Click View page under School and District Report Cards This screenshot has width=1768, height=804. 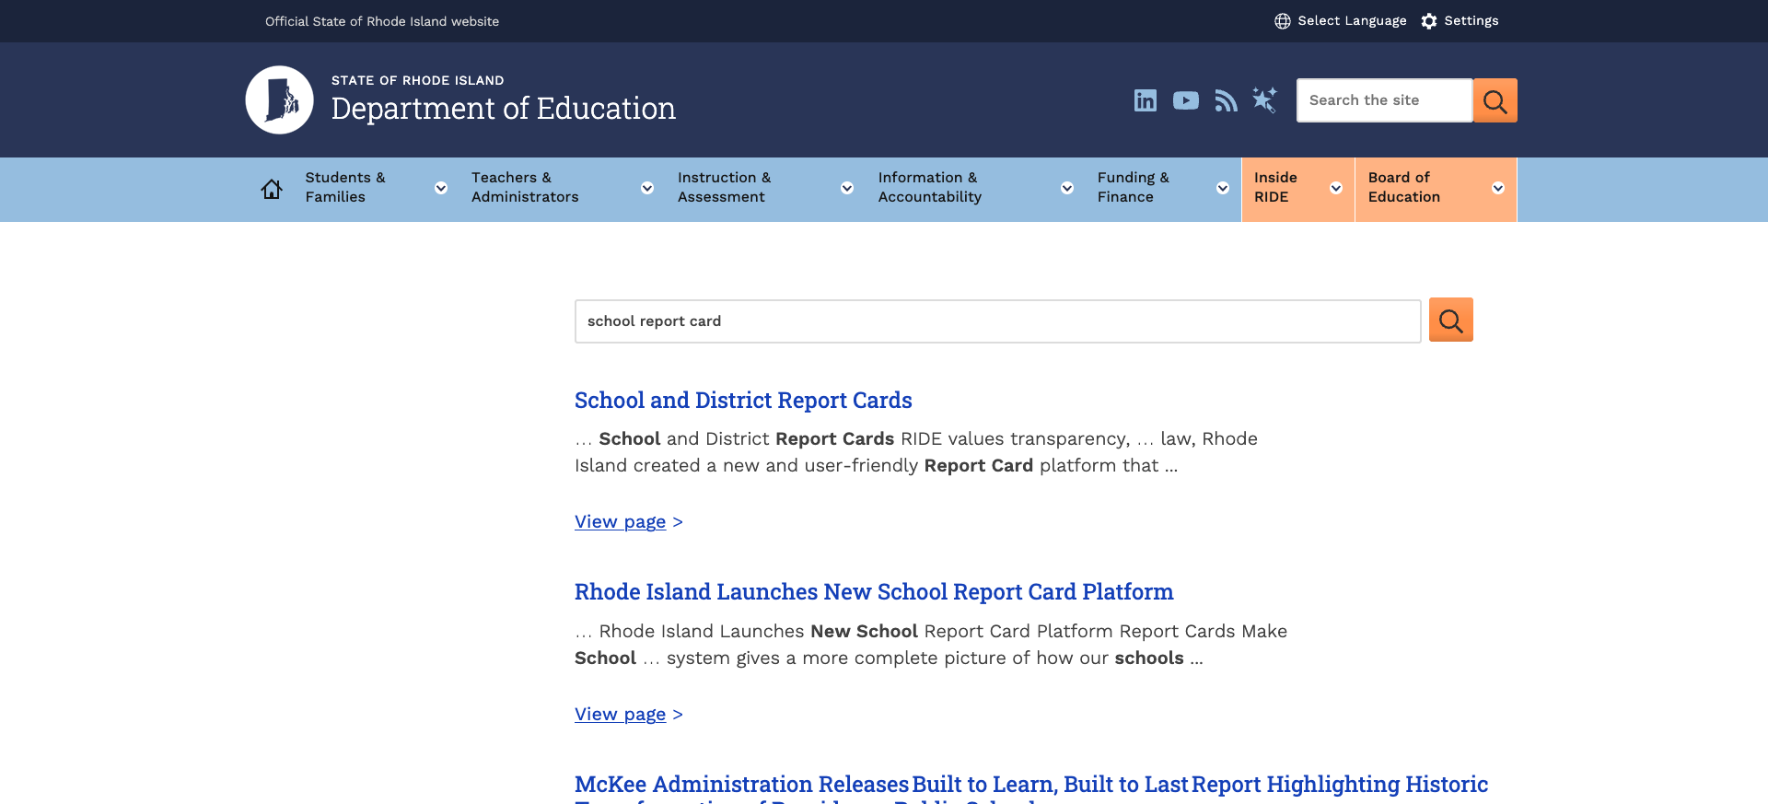[620, 522]
